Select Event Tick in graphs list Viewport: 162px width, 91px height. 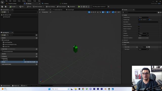click(x=7, y=47)
